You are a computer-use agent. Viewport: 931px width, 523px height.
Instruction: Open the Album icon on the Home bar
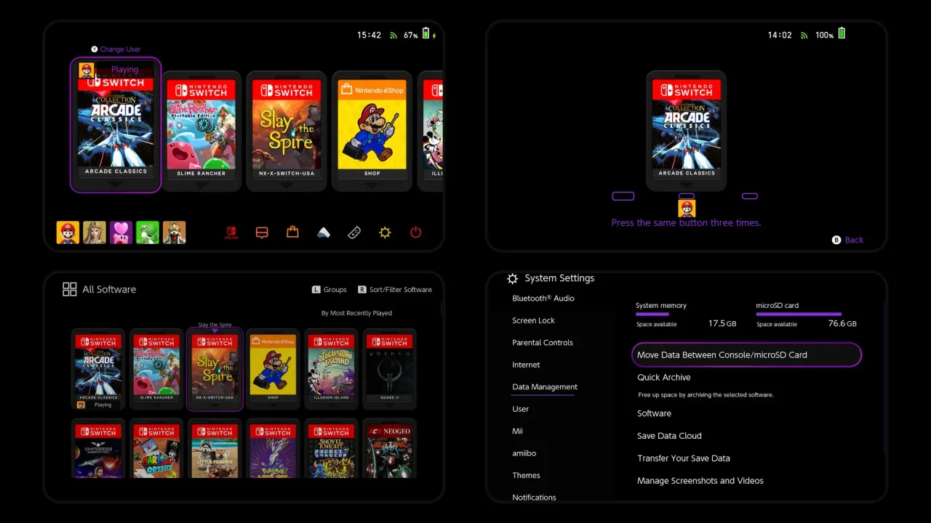324,232
